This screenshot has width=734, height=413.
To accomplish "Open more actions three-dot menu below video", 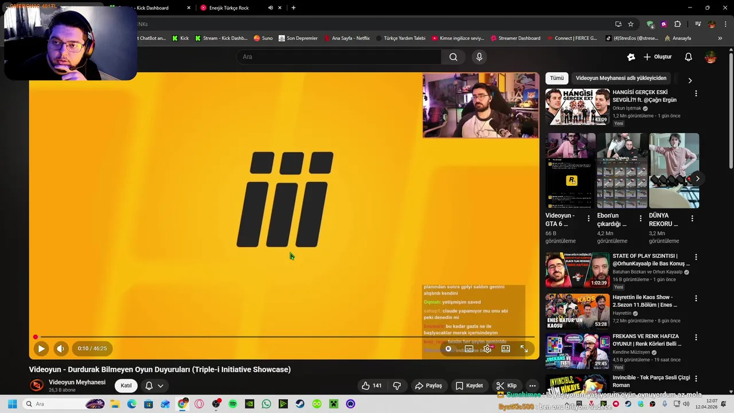I will coord(532,385).
